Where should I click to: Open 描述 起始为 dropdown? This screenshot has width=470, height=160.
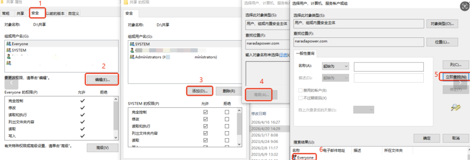(336, 78)
